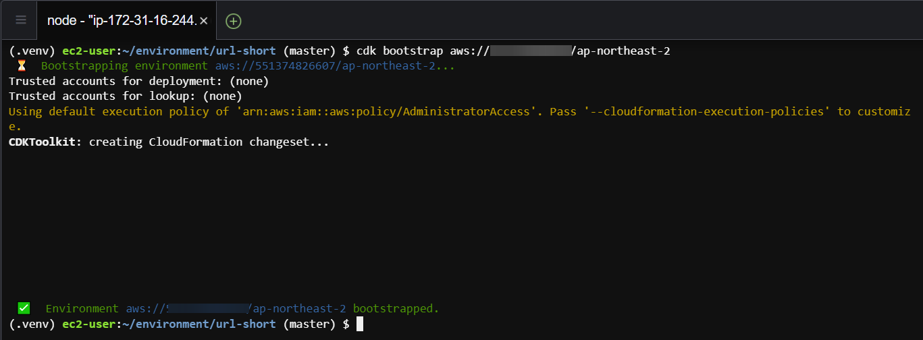This screenshot has width=923, height=340.
Task: Click the blinking terminal cursor block
Action: coord(360,324)
